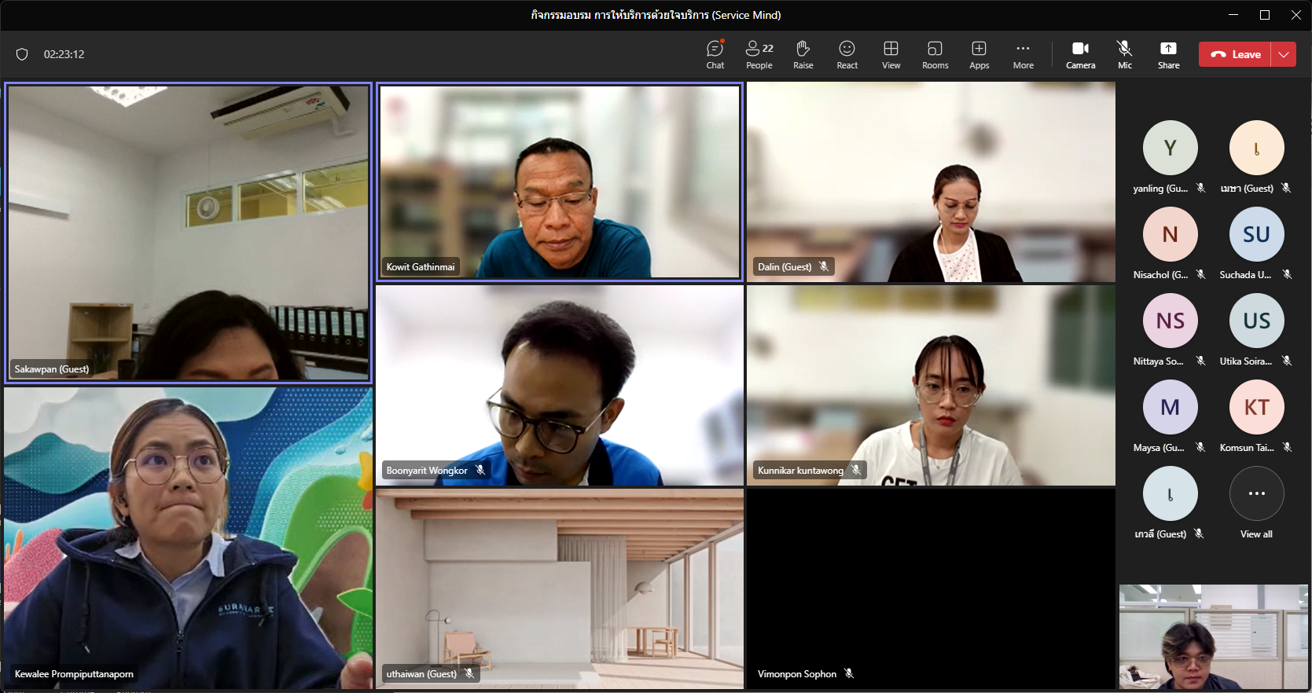Expand the Leave options dropdown arrow
This screenshot has height=693, width=1312.
click(x=1284, y=54)
